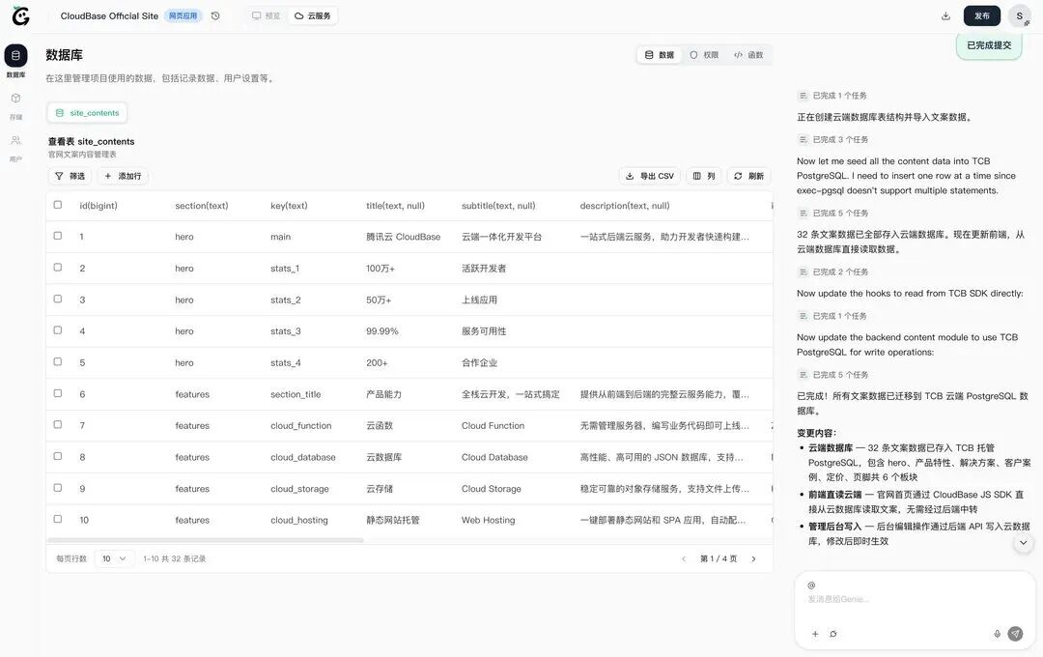
Task: Switch to the 函数 functions tab
Action: point(748,55)
